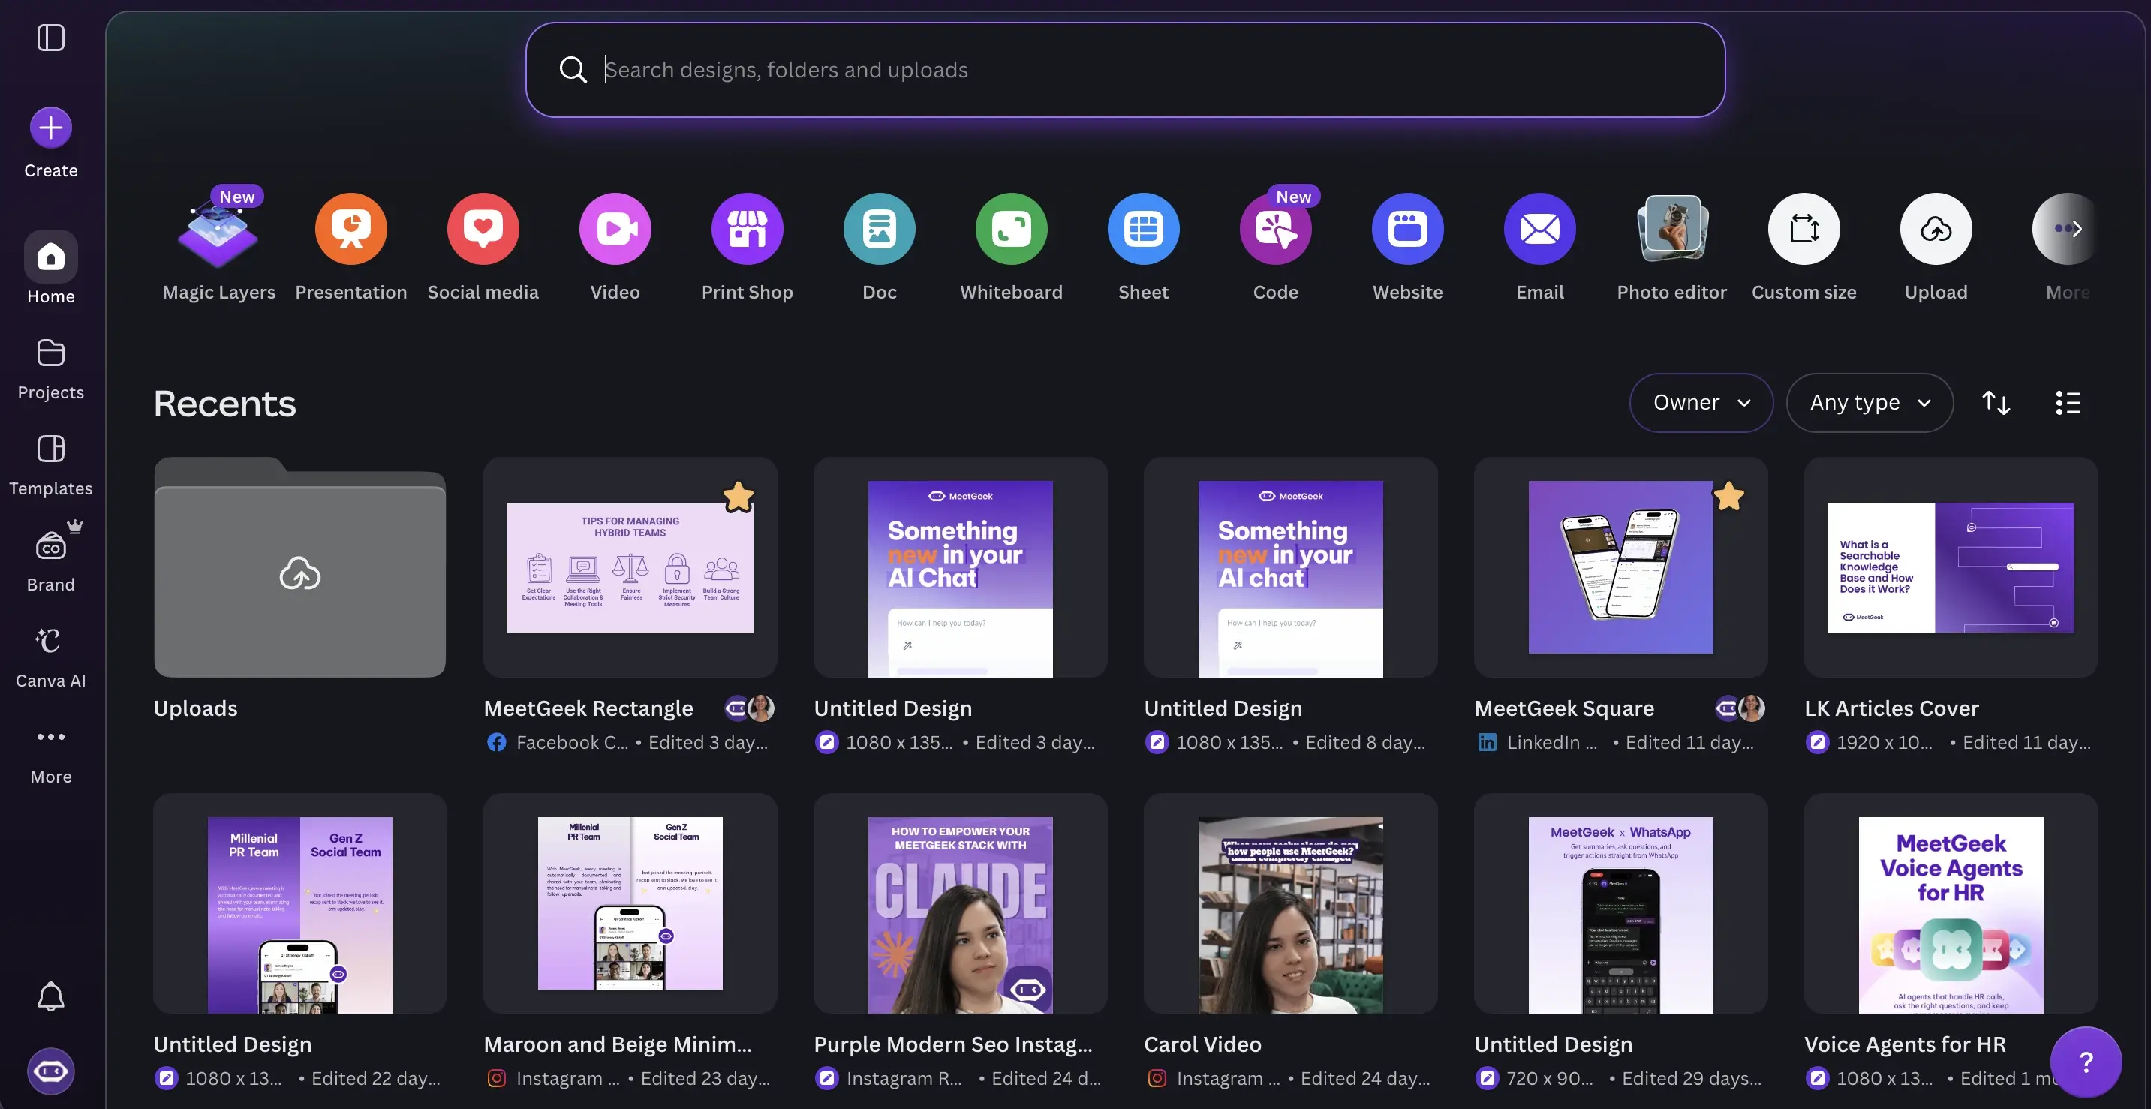Open the Uploads folder
Viewport: 2151px width, 1109px height.
coord(299,567)
